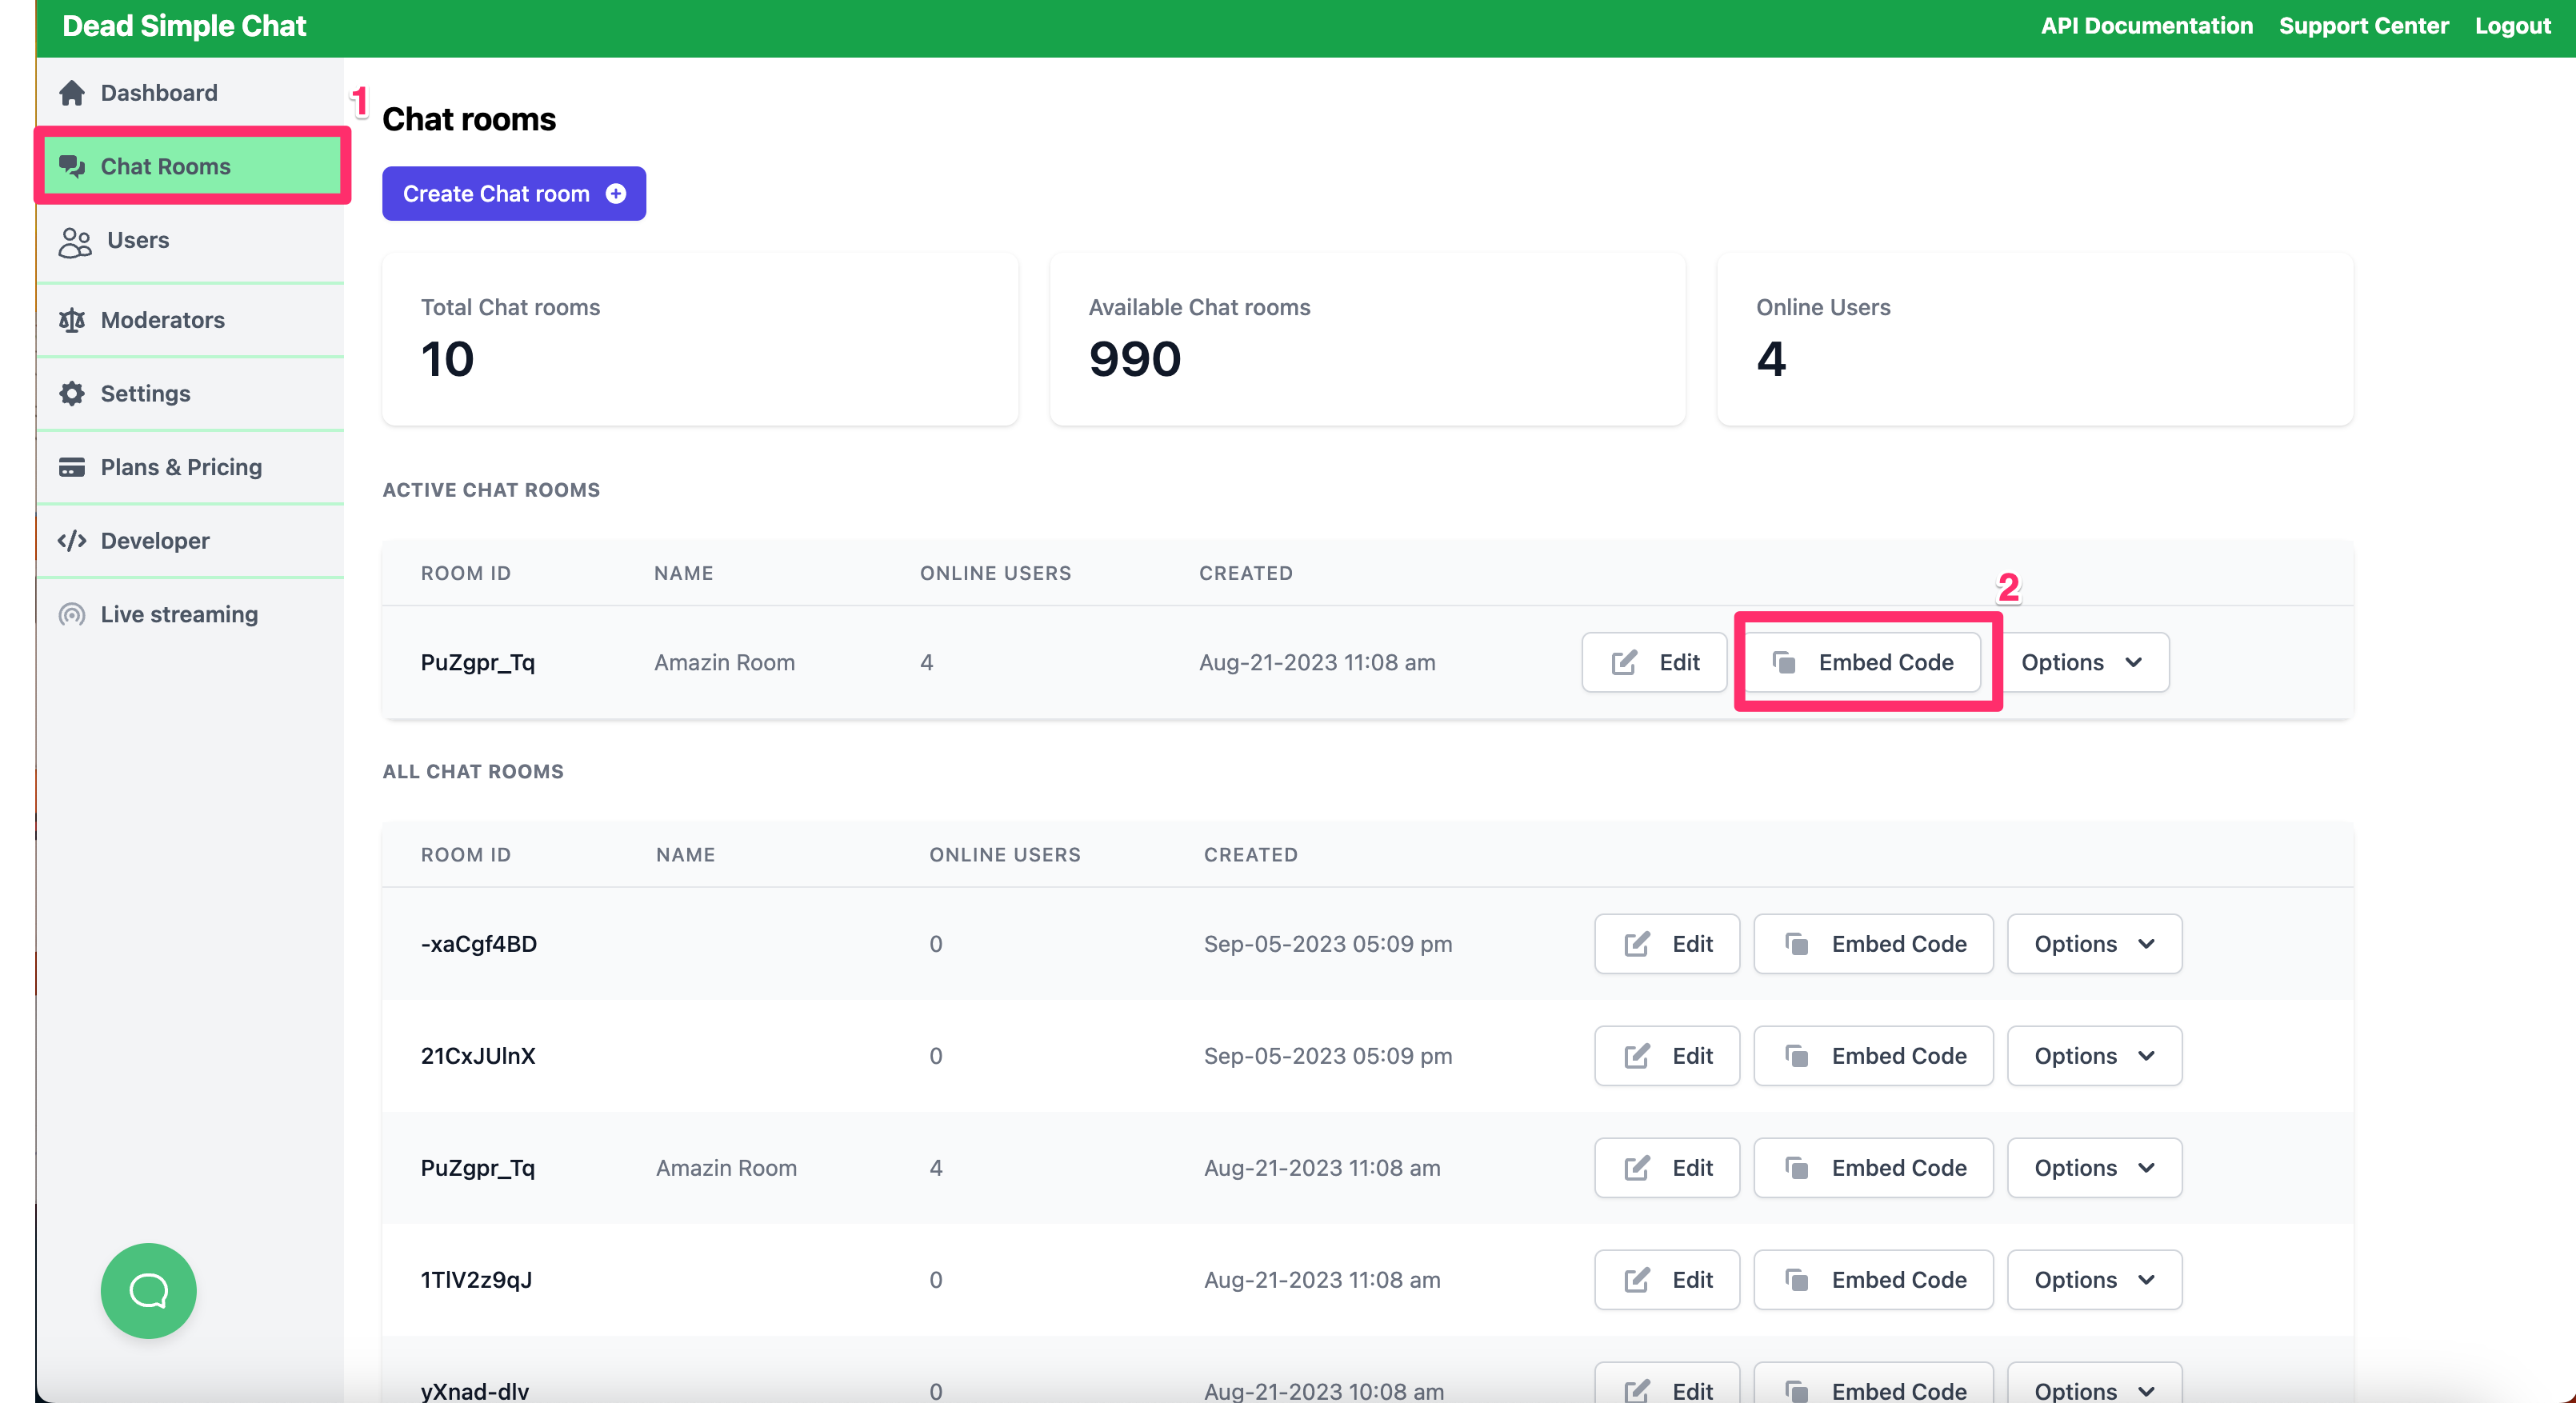Click the copy icon for yXnad-dlv embed code

pos(1797,1390)
